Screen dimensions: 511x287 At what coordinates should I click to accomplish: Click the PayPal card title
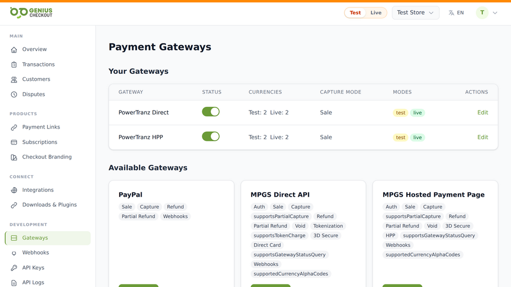point(130,195)
